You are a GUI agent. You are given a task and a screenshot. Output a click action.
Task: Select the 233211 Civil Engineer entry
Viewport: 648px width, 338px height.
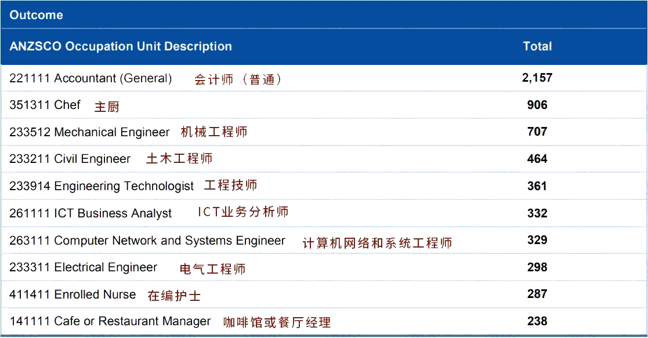coord(70,159)
